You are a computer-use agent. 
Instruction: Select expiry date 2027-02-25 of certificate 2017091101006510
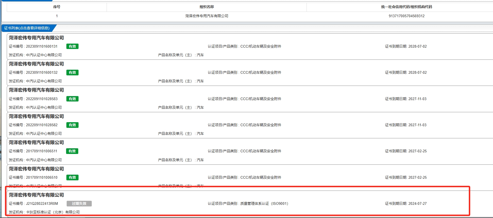click(417, 177)
